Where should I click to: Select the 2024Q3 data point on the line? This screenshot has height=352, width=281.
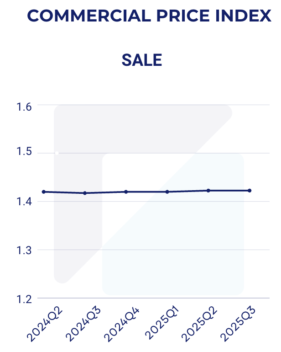(x=85, y=193)
